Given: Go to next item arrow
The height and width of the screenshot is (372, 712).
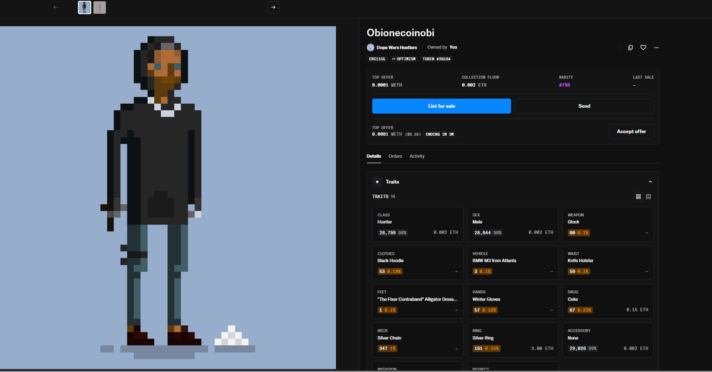Looking at the screenshot, I should tap(273, 7).
